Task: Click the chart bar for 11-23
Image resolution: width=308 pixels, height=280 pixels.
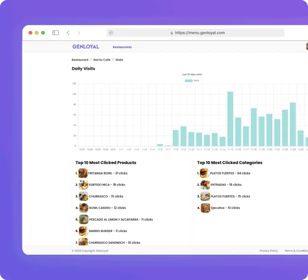Action: click(x=293, y=124)
